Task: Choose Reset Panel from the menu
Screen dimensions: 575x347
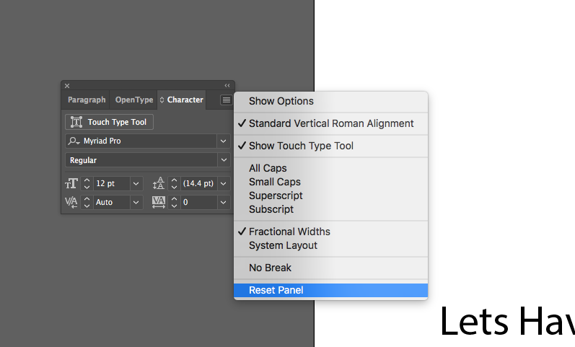Action: (330, 290)
